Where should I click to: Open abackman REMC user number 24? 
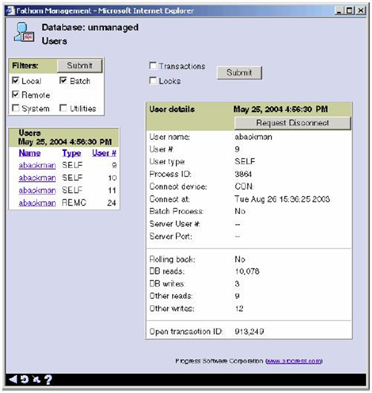pyautogui.click(x=37, y=202)
